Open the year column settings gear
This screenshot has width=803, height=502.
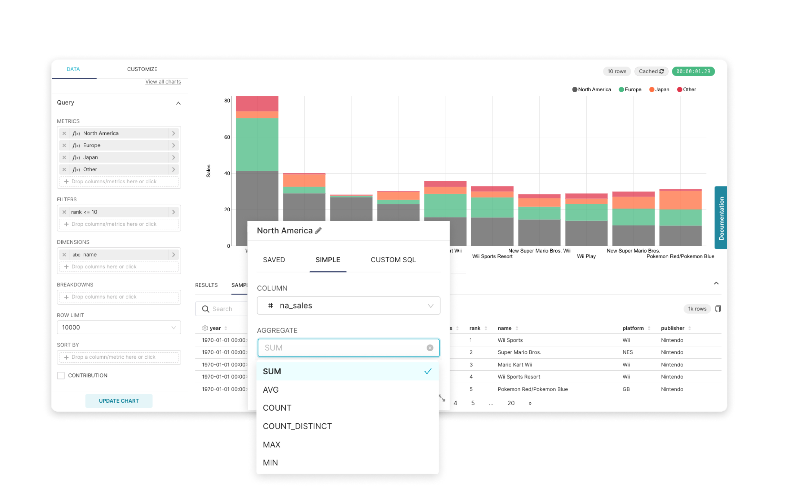[x=205, y=328]
